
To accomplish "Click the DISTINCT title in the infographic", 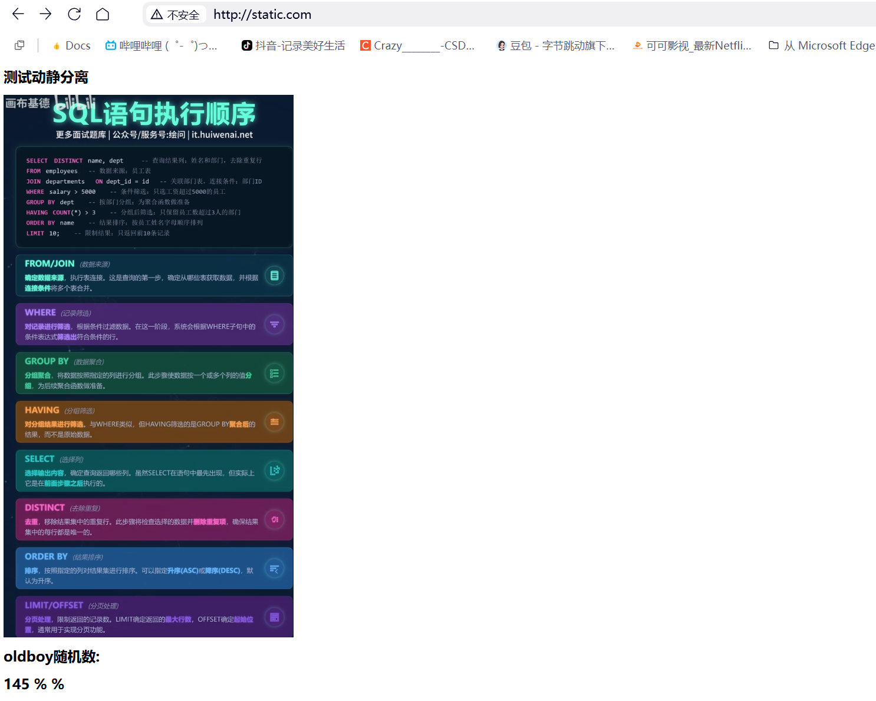I will point(45,508).
